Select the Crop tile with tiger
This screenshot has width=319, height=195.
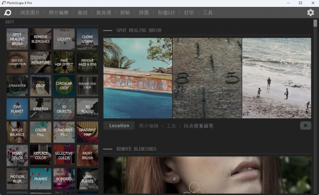pyautogui.click(x=40, y=85)
